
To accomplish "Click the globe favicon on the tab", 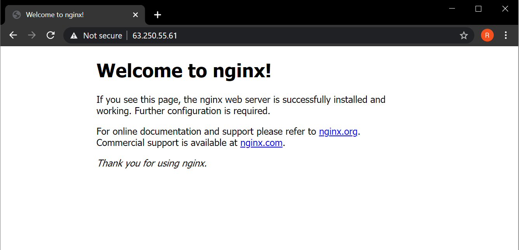I will [17, 15].
